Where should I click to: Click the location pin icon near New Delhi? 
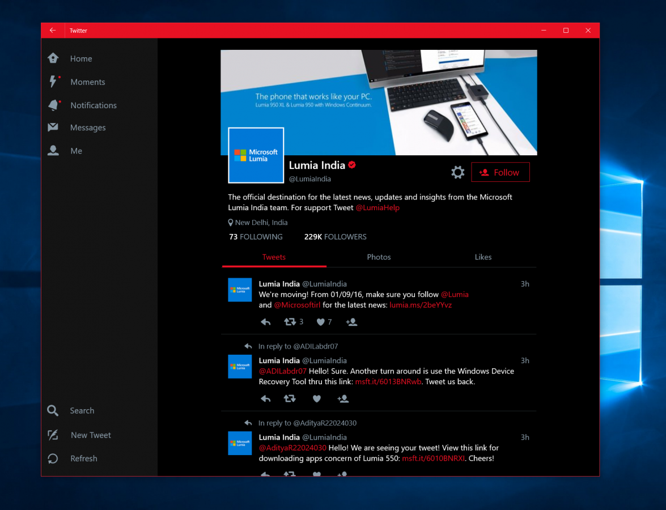click(231, 223)
